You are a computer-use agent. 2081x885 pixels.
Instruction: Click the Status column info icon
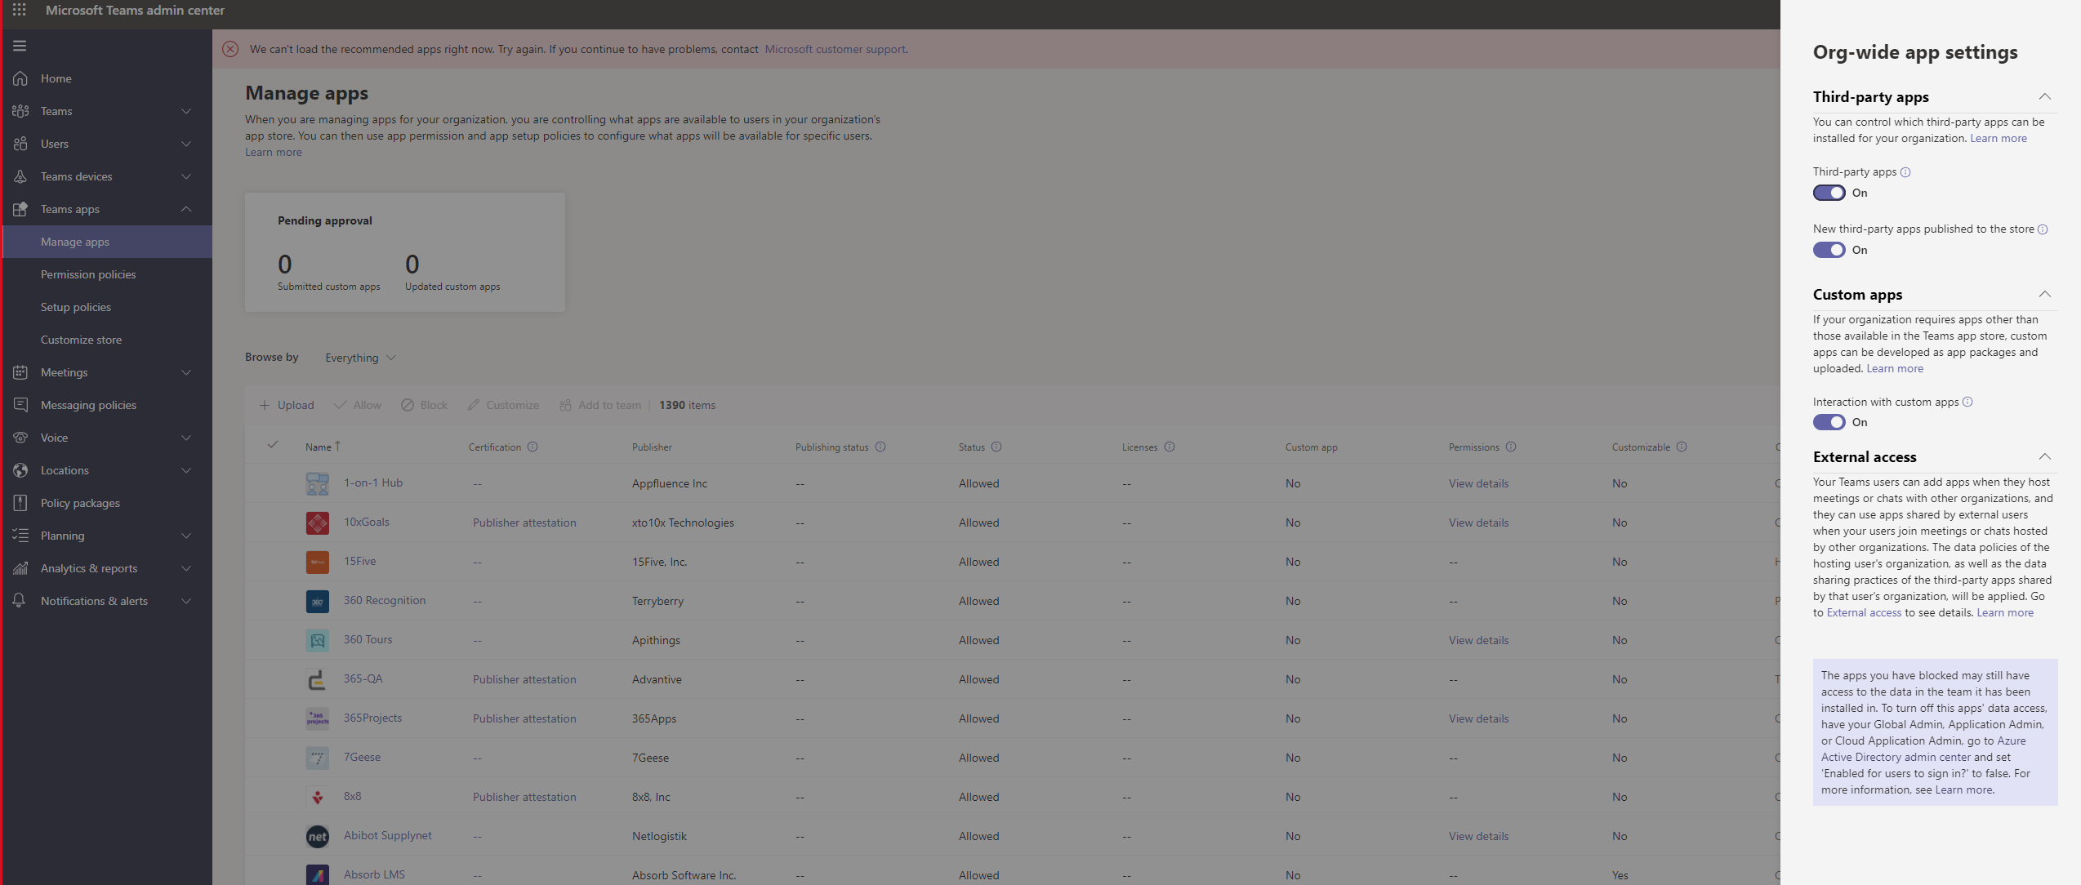tap(996, 447)
